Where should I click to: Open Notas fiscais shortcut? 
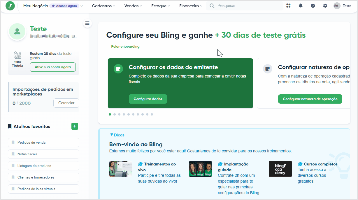point(43,154)
